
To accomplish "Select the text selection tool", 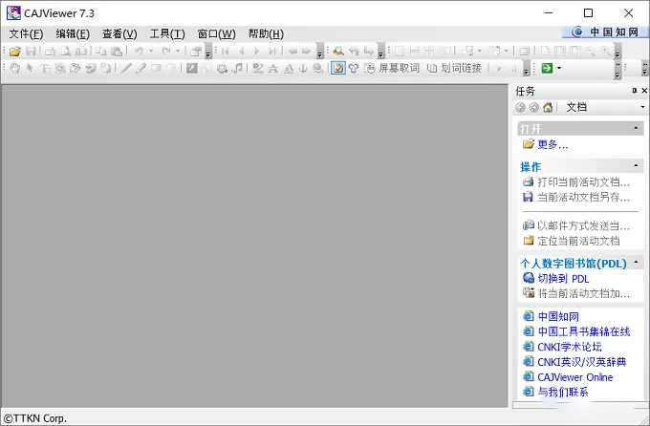I will 45,68.
